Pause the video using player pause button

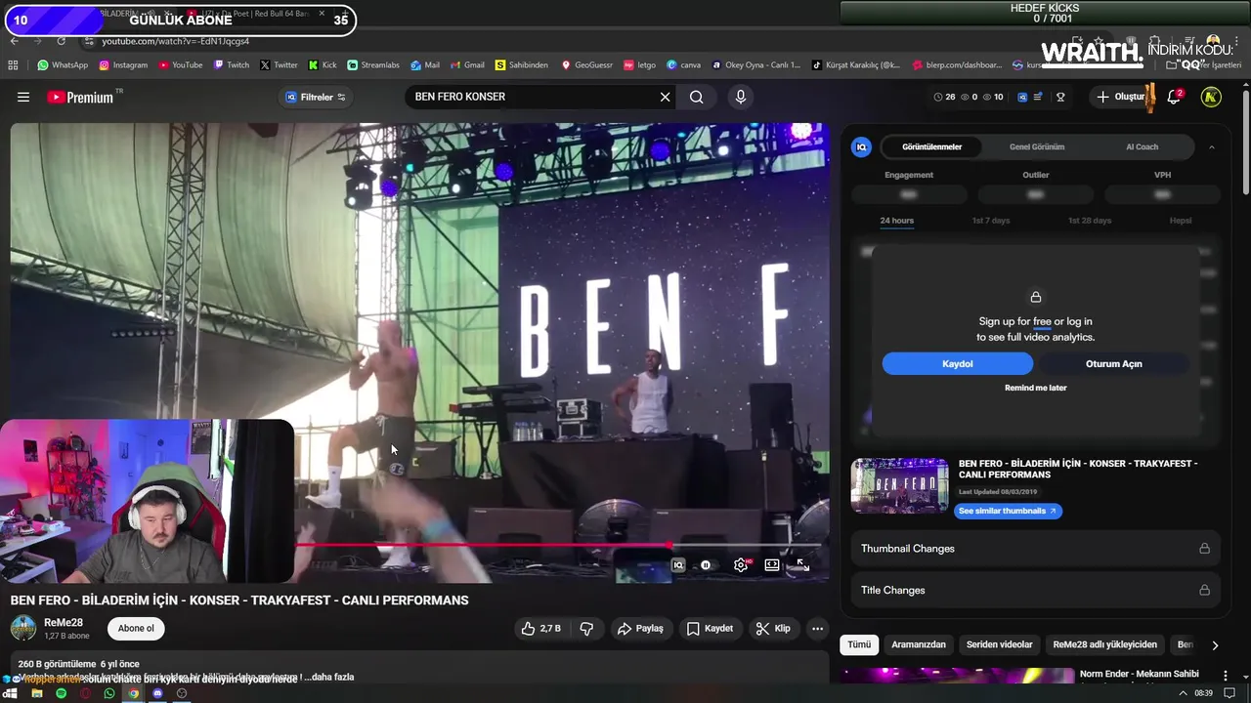(706, 565)
